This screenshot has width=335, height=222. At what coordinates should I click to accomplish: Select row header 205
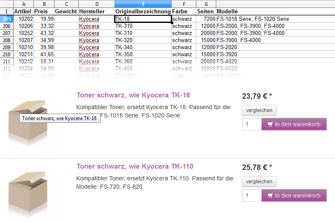point(7,19)
